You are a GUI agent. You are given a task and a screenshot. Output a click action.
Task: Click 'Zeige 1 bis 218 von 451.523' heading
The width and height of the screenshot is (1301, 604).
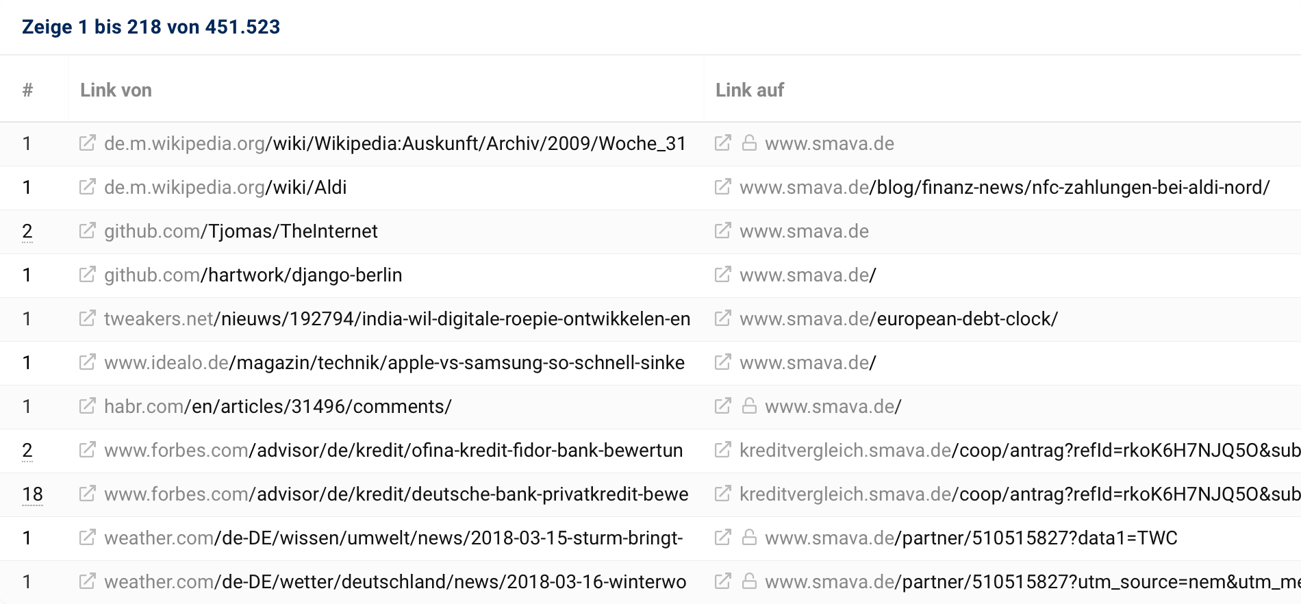pyautogui.click(x=151, y=27)
